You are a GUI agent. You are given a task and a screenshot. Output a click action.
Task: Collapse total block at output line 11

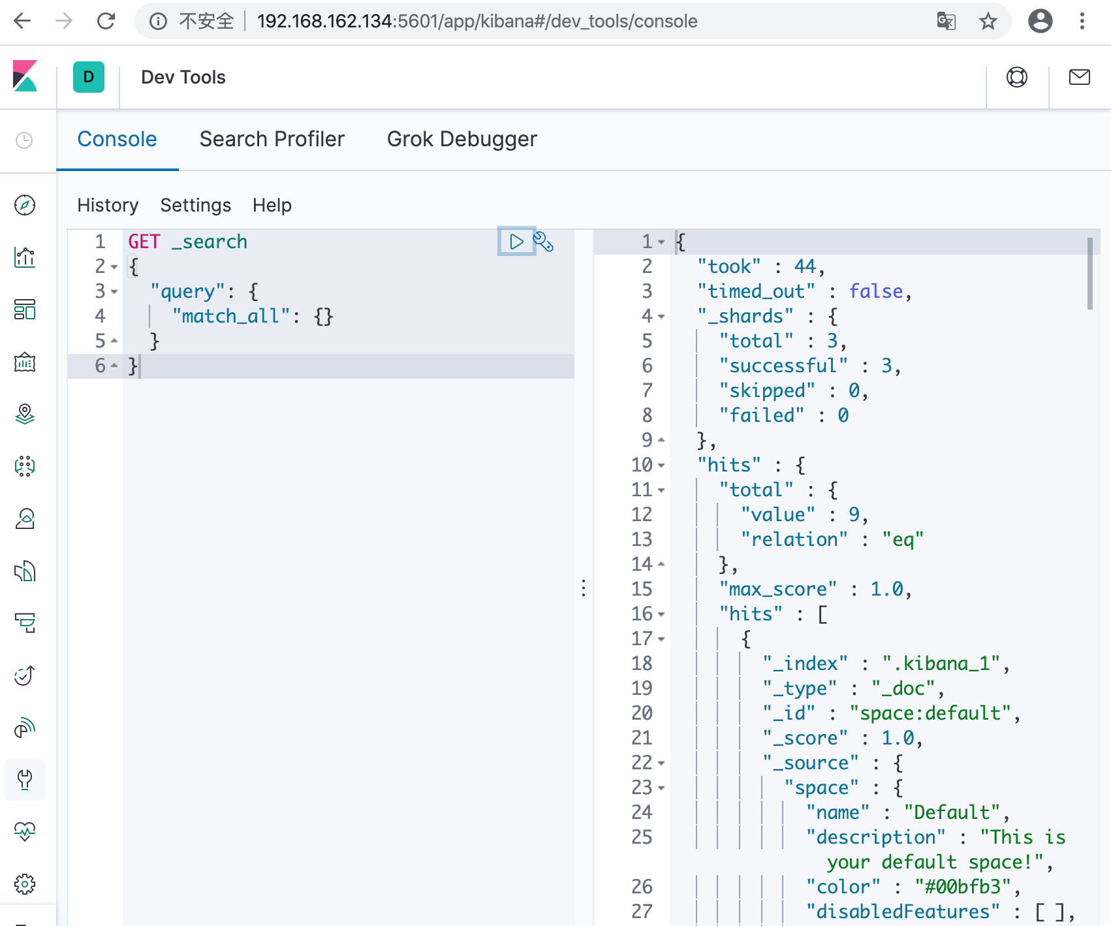661,490
